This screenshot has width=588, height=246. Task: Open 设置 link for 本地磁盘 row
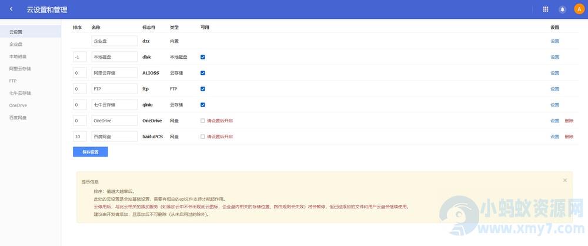[554, 57]
